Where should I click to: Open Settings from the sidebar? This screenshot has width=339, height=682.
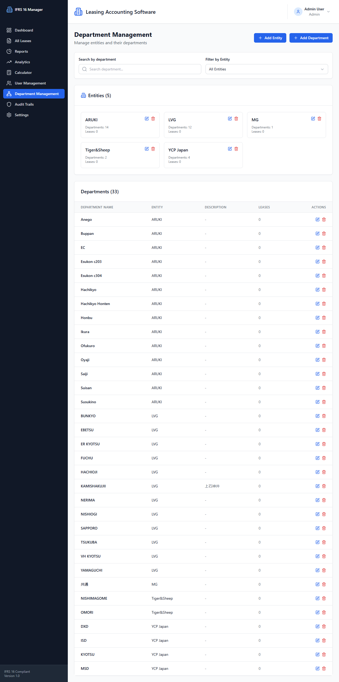point(34,115)
